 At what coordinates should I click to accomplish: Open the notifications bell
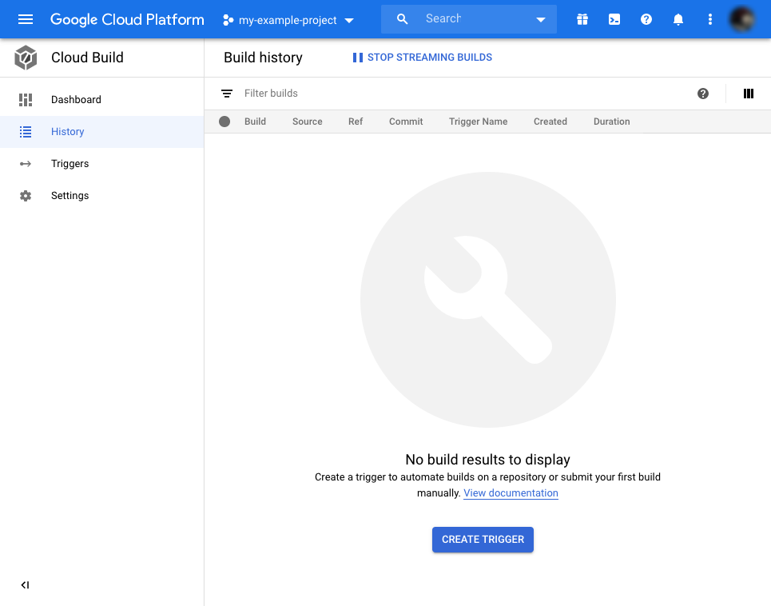click(678, 19)
